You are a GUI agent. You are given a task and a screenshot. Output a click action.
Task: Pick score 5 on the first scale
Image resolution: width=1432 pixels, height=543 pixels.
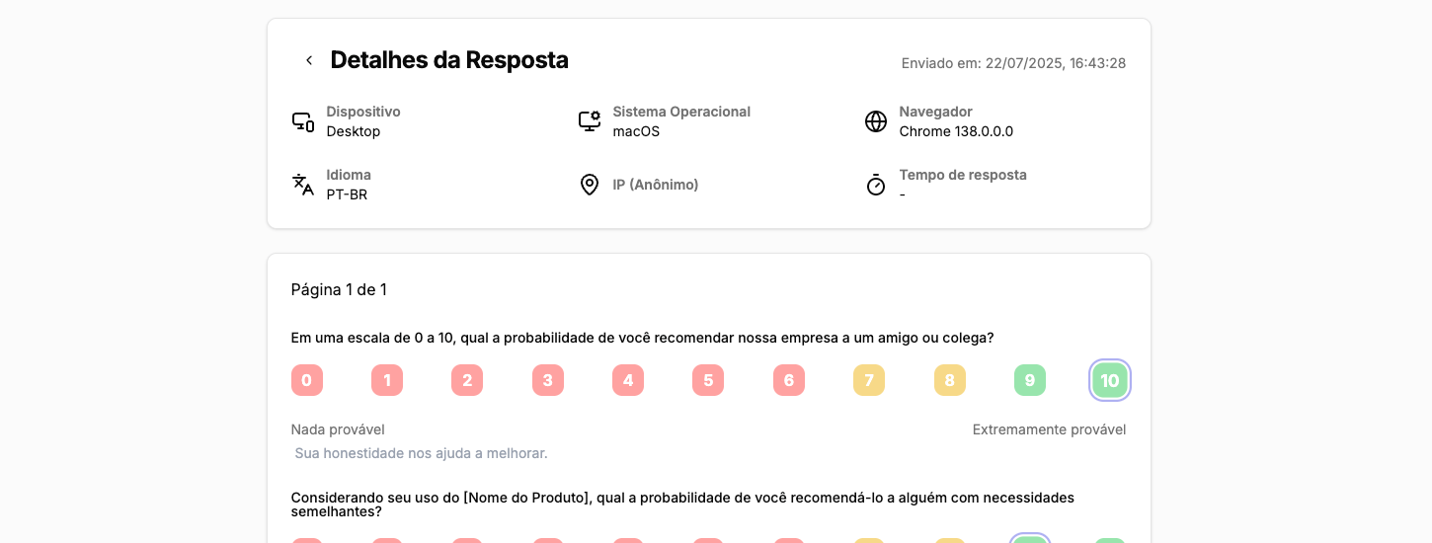pos(708,380)
